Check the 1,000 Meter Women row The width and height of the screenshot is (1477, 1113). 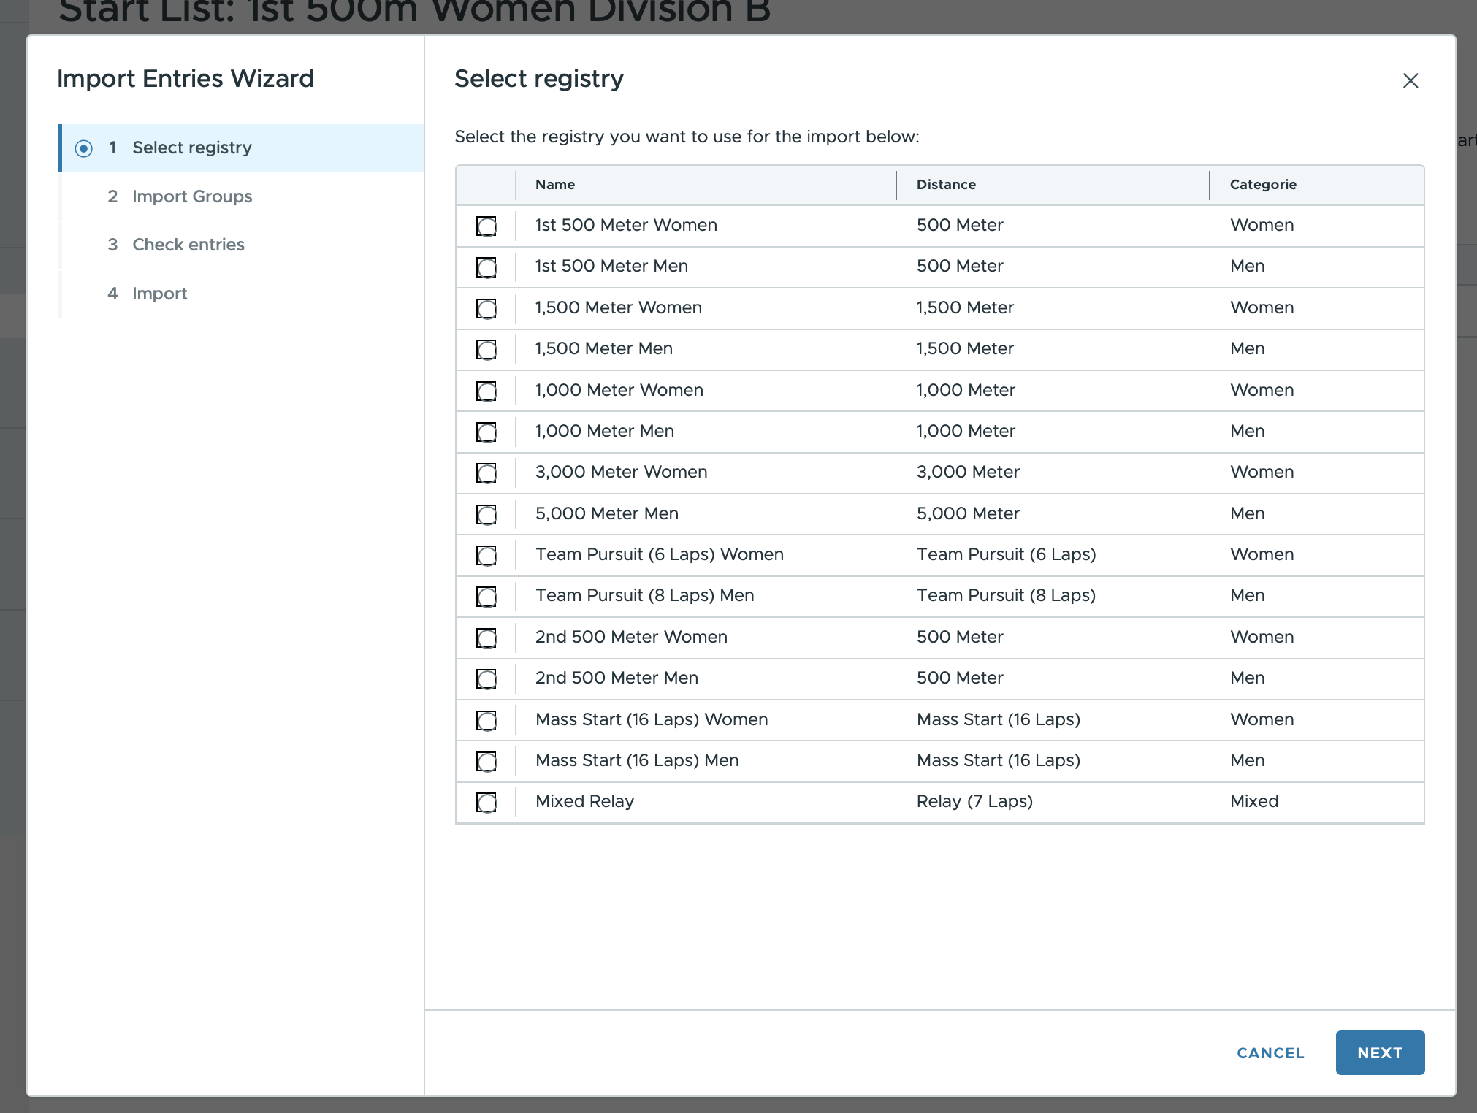[486, 391]
